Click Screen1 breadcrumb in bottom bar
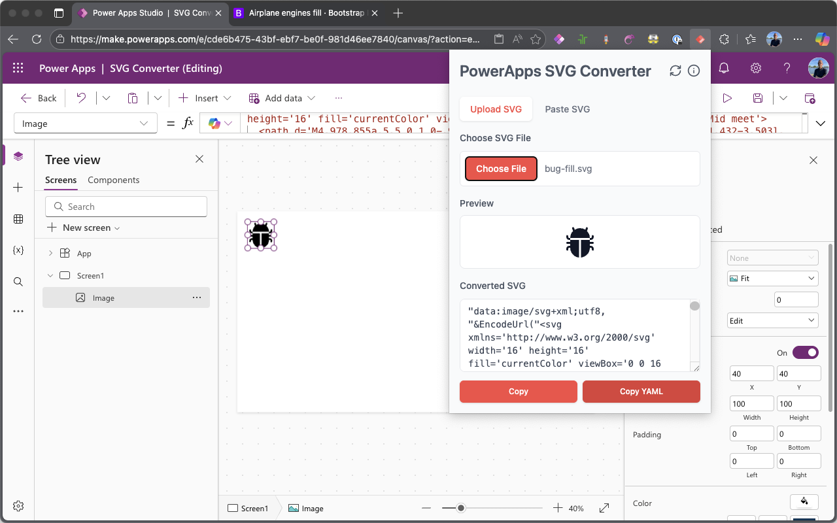The image size is (837, 523). click(x=248, y=508)
